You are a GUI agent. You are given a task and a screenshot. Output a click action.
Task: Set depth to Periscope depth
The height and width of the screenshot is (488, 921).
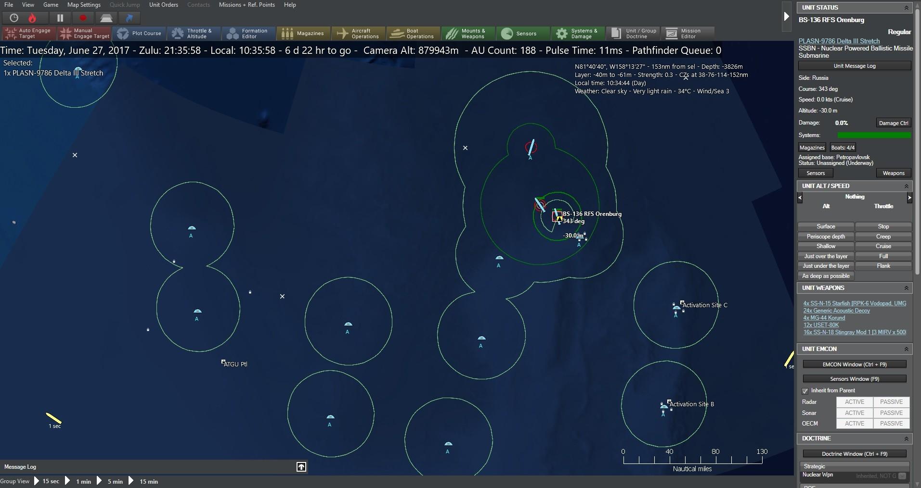tap(826, 236)
